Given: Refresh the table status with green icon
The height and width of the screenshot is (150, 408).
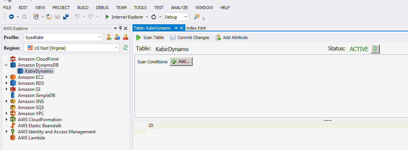Looking at the screenshot, I should pos(375,49).
